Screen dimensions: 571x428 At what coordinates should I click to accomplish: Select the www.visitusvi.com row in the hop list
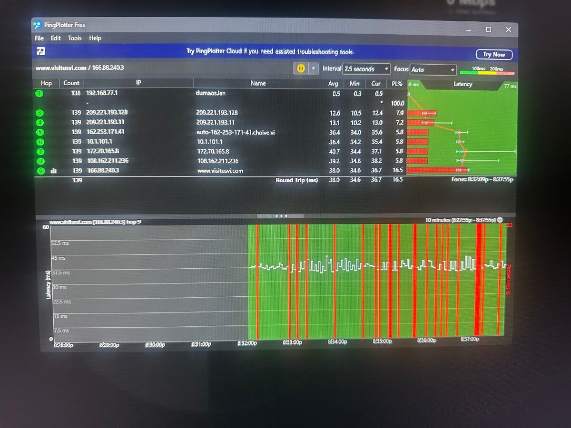[x=219, y=171]
